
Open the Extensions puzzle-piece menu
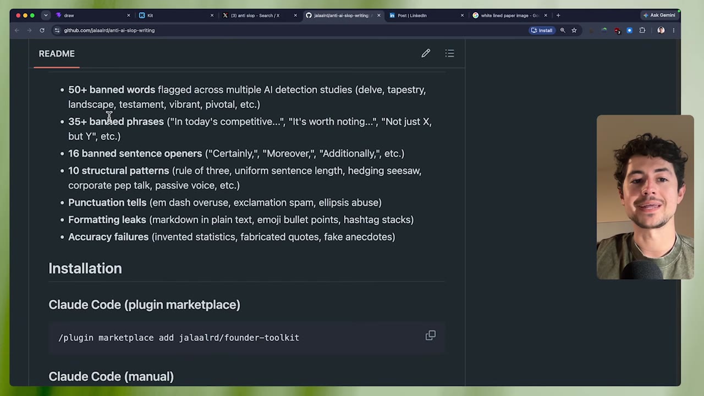[x=642, y=30]
